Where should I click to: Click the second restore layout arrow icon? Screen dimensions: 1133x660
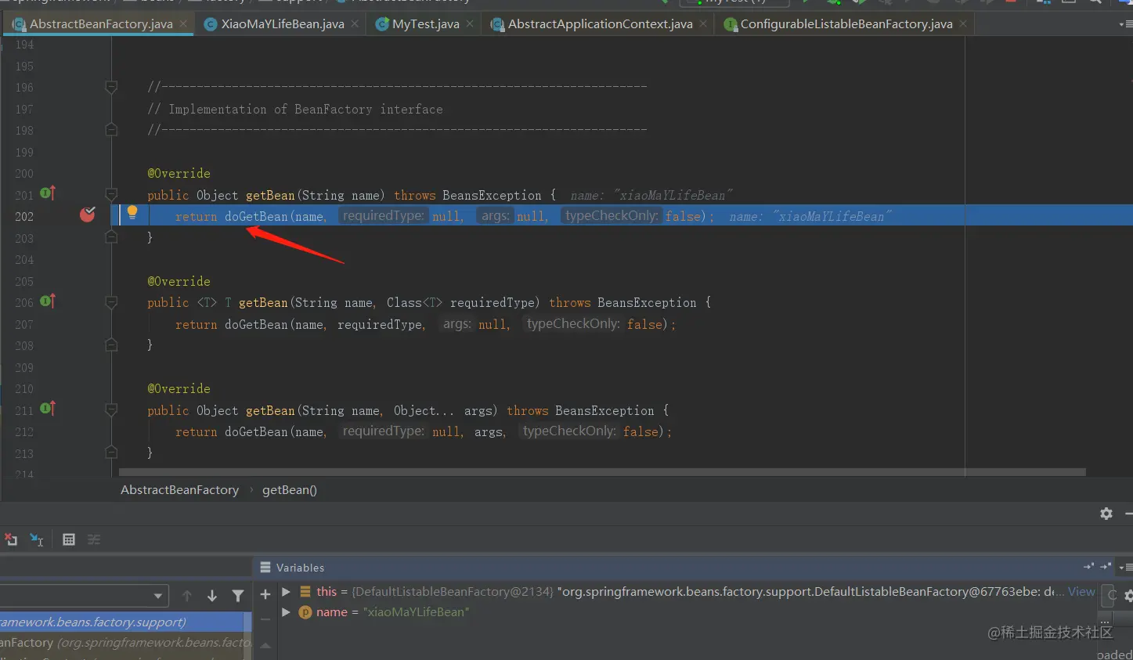[1106, 566]
